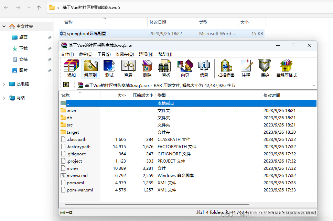Open the Favorites (收藏夹) menu
This screenshot has width=333, height=221.
[125, 54]
